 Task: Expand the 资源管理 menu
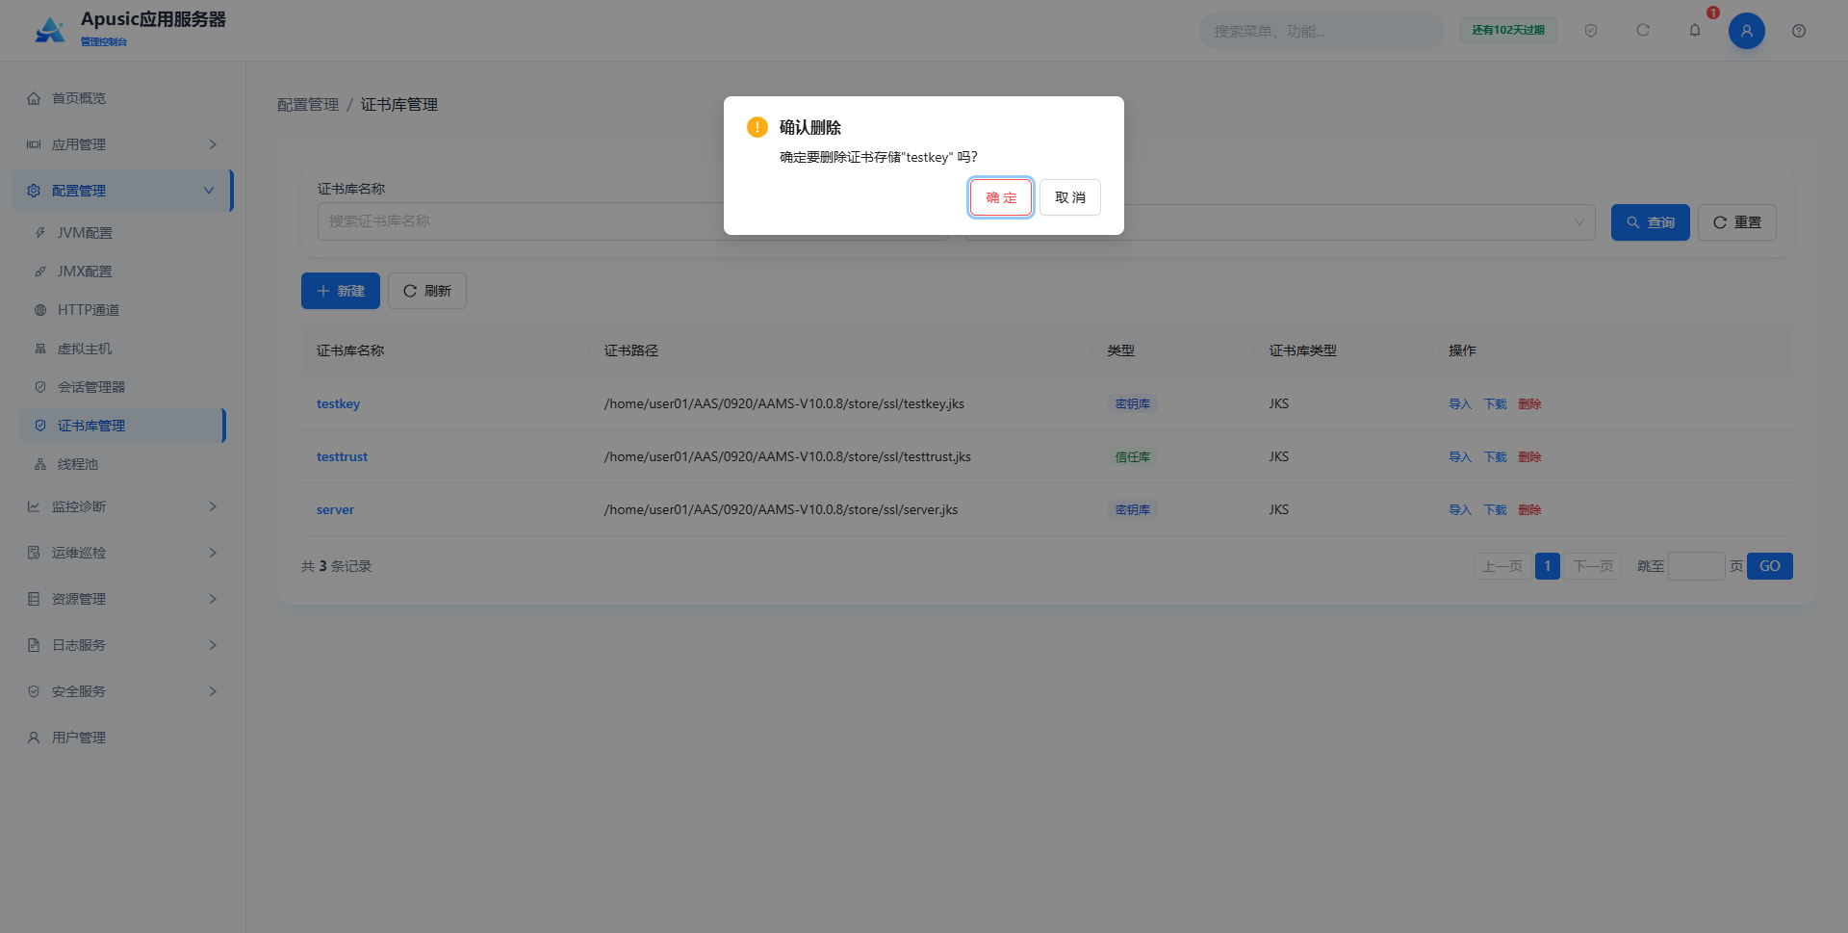click(123, 599)
